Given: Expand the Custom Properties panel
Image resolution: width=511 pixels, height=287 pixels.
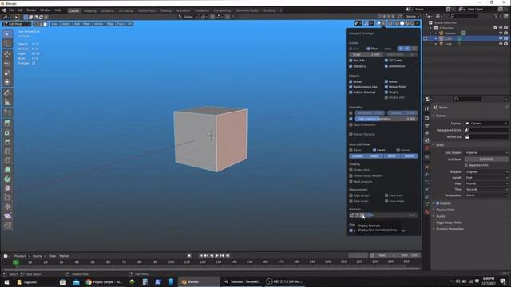Looking at the screenshot, I should click(434, 229).
